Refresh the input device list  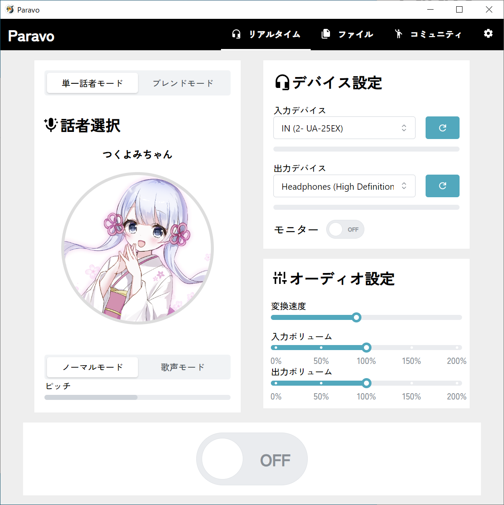click(442, 128)
